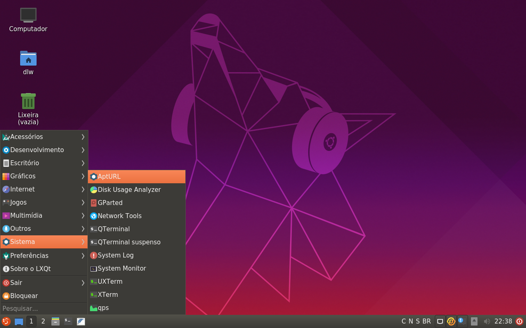Click the System Log warning icon
Screen dimensions: 526x328
coord(94,255)
